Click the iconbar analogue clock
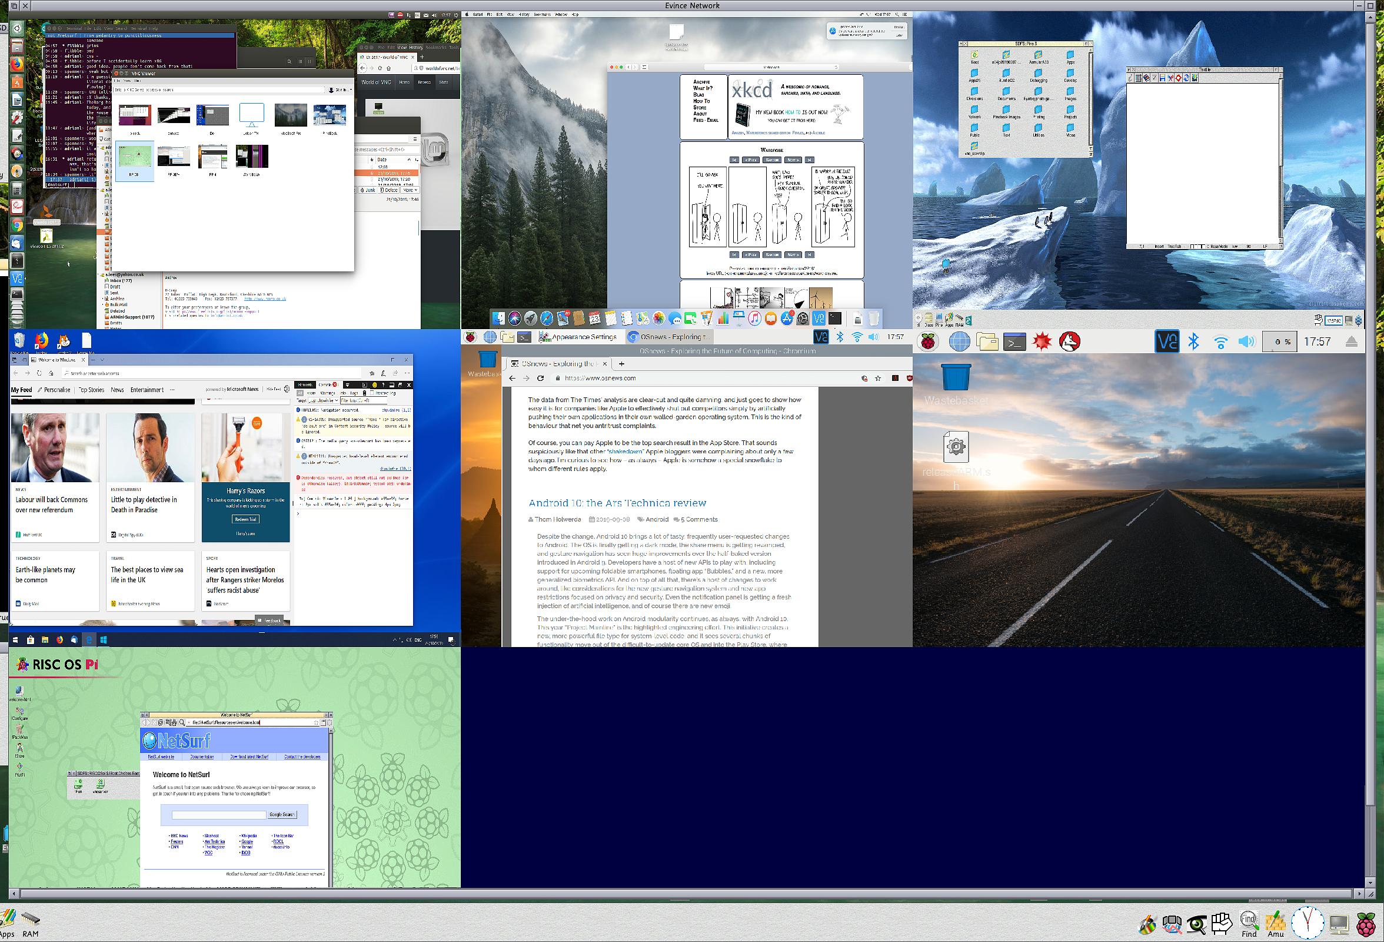This screenshot has width=1384, height=942. pos(1307,923)
